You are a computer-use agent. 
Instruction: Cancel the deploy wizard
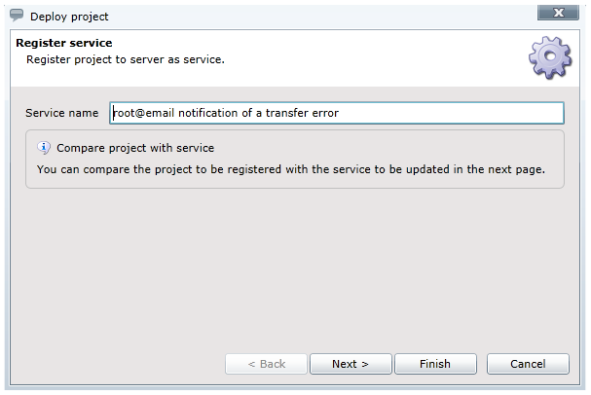[x=530, y=364]
